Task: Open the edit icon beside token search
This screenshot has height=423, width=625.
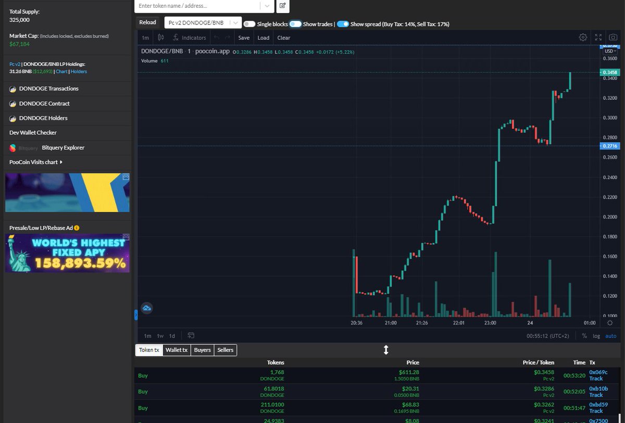Action: [282, 6]
